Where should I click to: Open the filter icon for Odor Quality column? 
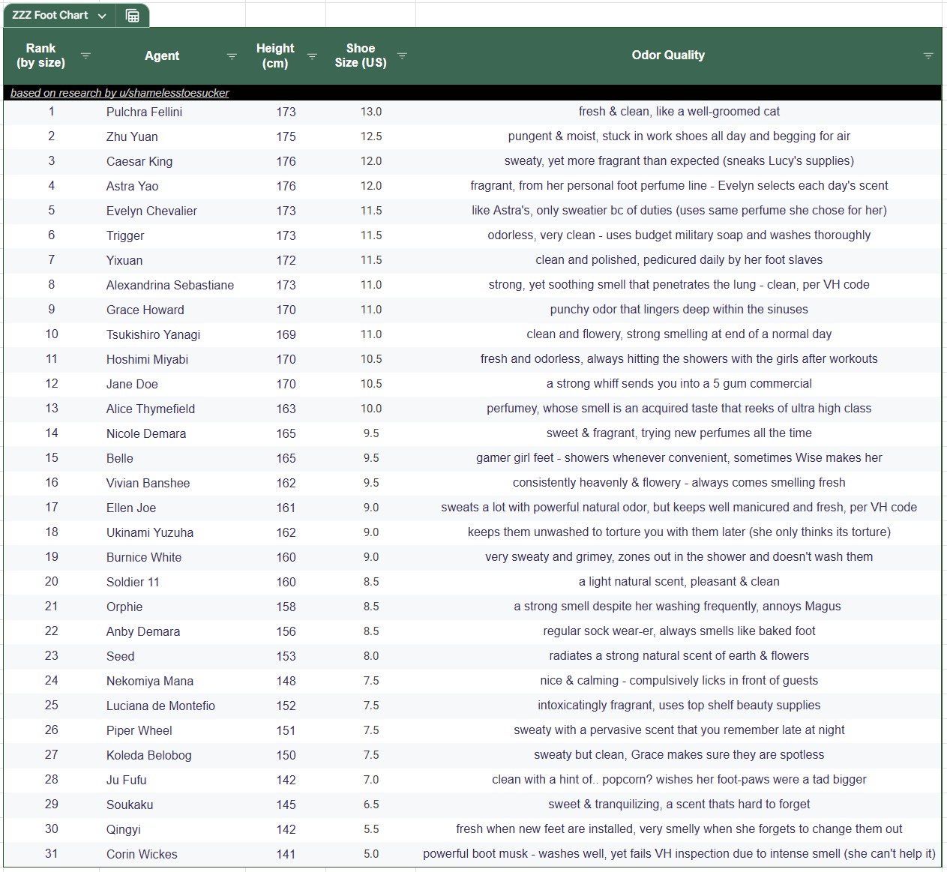click(928, 55)
